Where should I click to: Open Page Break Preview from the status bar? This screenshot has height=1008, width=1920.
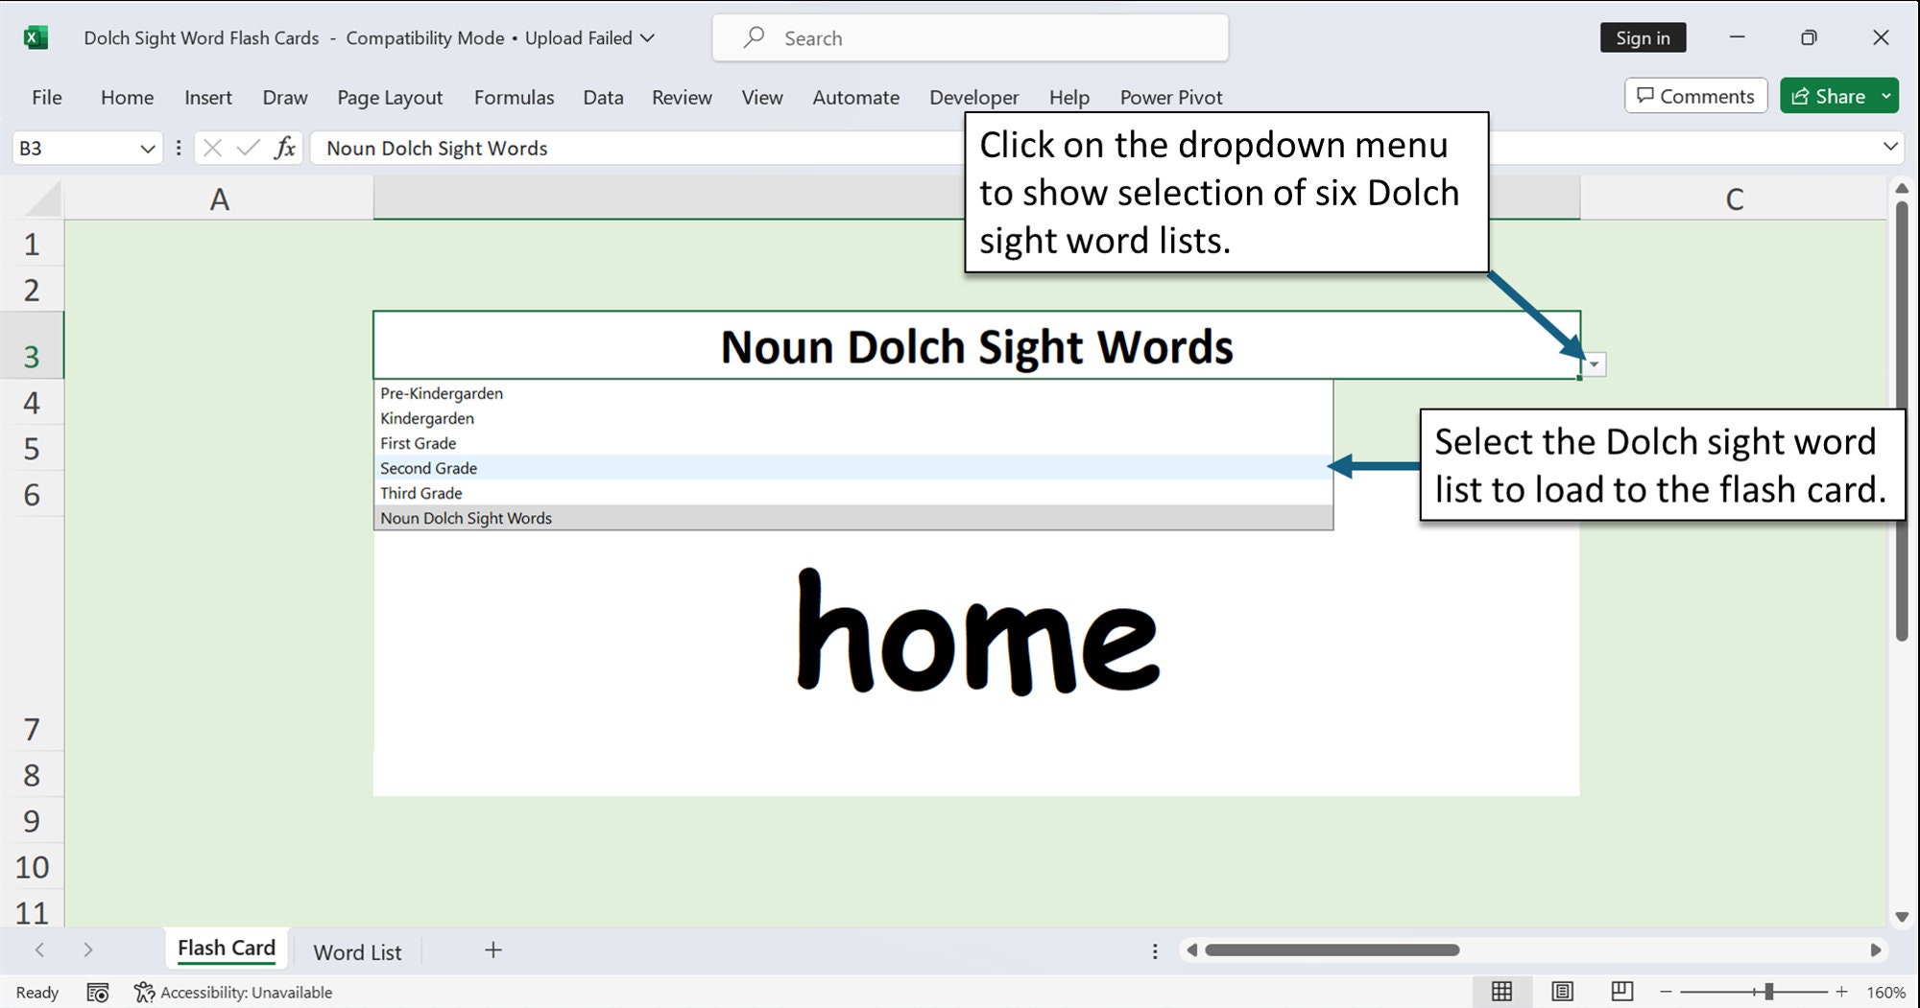(x=1622, y=992)
